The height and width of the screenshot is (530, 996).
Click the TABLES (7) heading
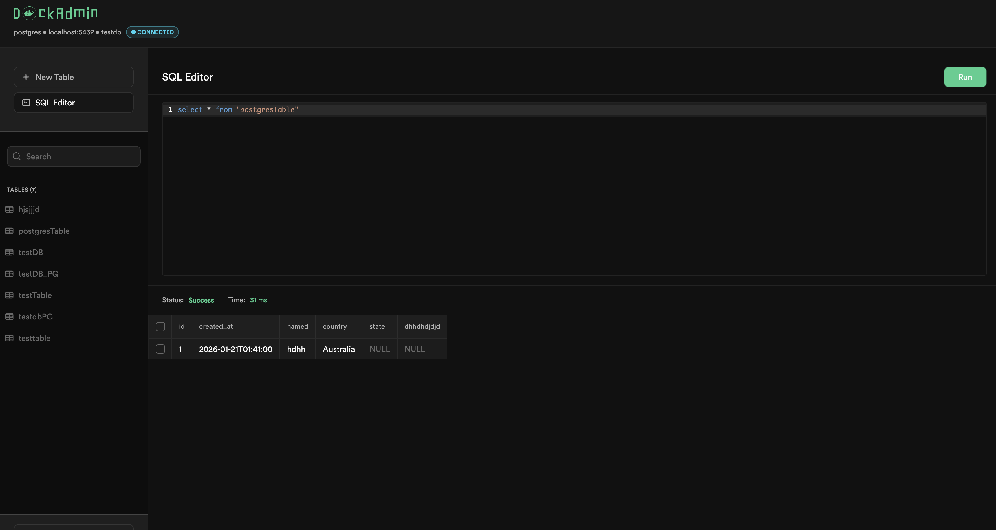click(22, 190)
